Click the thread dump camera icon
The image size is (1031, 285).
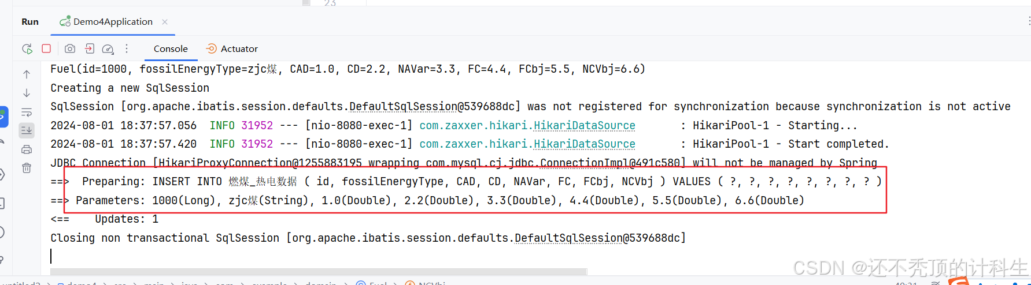click(70, 48)
